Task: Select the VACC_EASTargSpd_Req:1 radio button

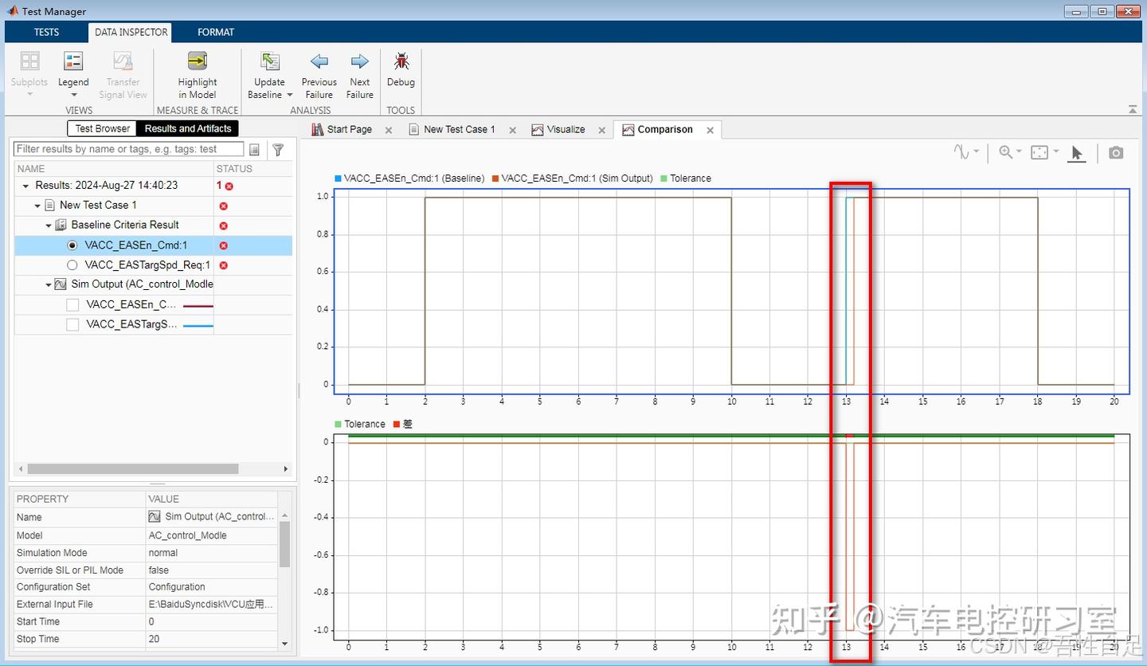Action: pos(72,264)
